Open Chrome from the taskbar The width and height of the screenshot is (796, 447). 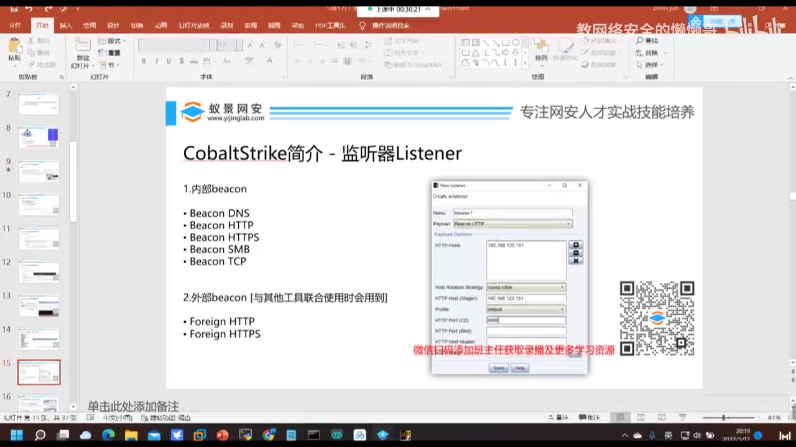(x=269, y=435)
